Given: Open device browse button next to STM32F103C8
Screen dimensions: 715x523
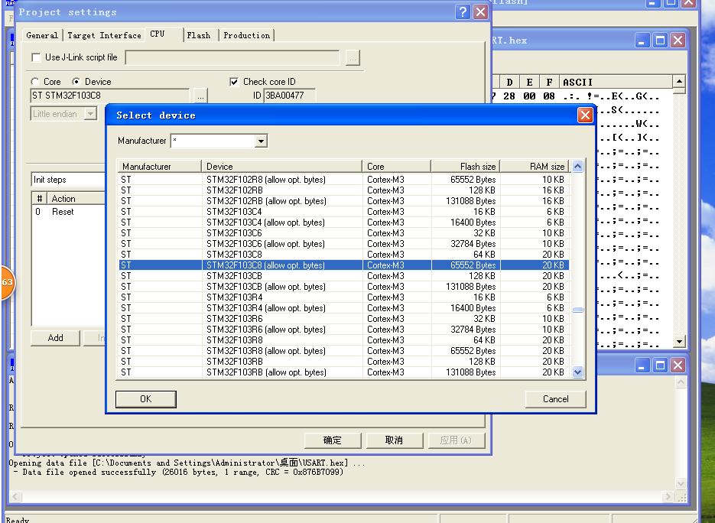Looking at the screenshot, I should click(x=200, y=96).
